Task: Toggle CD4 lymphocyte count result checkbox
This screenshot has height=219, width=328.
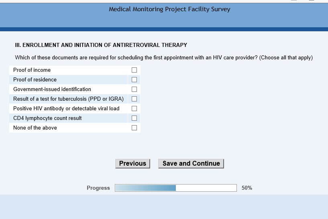Action: click(134, 118)
